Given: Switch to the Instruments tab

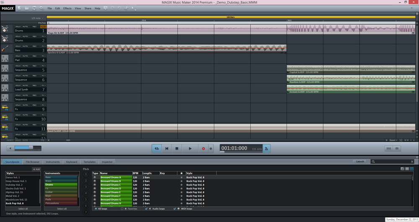Looking at the screenshot, I should click(x=53, y=162).
